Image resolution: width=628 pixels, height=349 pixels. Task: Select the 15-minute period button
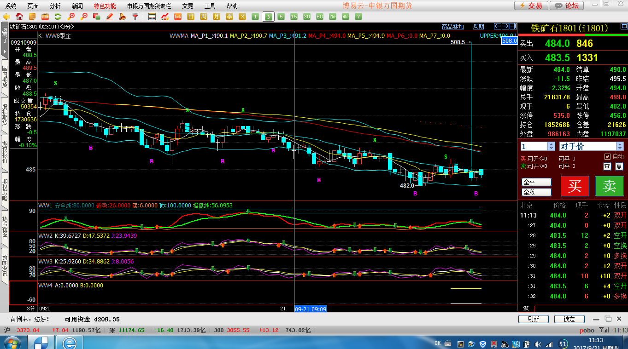[294, 17]
